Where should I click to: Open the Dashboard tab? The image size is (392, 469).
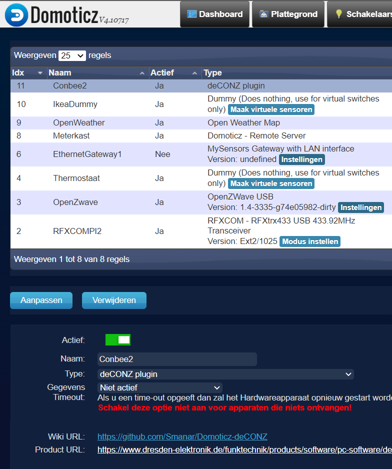214,14
